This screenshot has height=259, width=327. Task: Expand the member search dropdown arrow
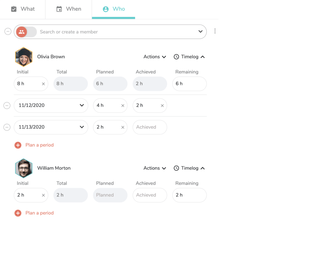coord(200,32)
